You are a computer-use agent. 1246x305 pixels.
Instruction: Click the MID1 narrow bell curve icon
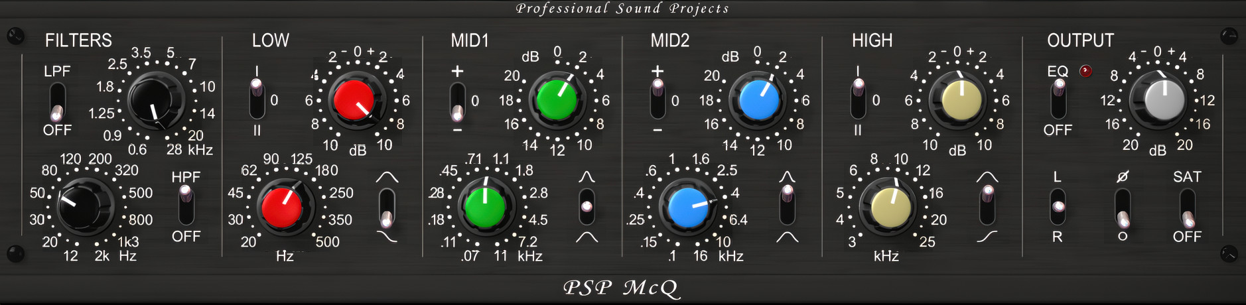click(587, 177)
